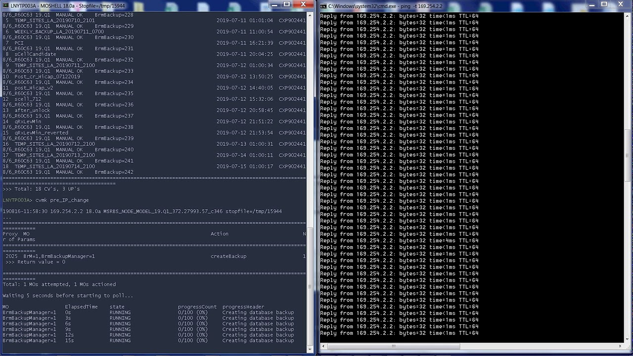Viewport: 633px width, 356px height.
Task: Click the 'after_unlock' backup entry
Action: [32, 110]
